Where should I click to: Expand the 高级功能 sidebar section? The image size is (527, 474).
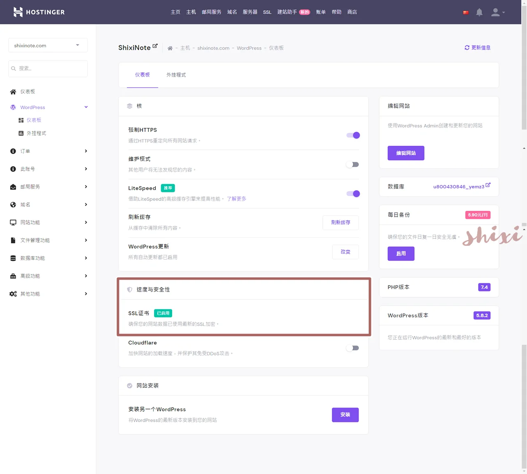(86, 276)
